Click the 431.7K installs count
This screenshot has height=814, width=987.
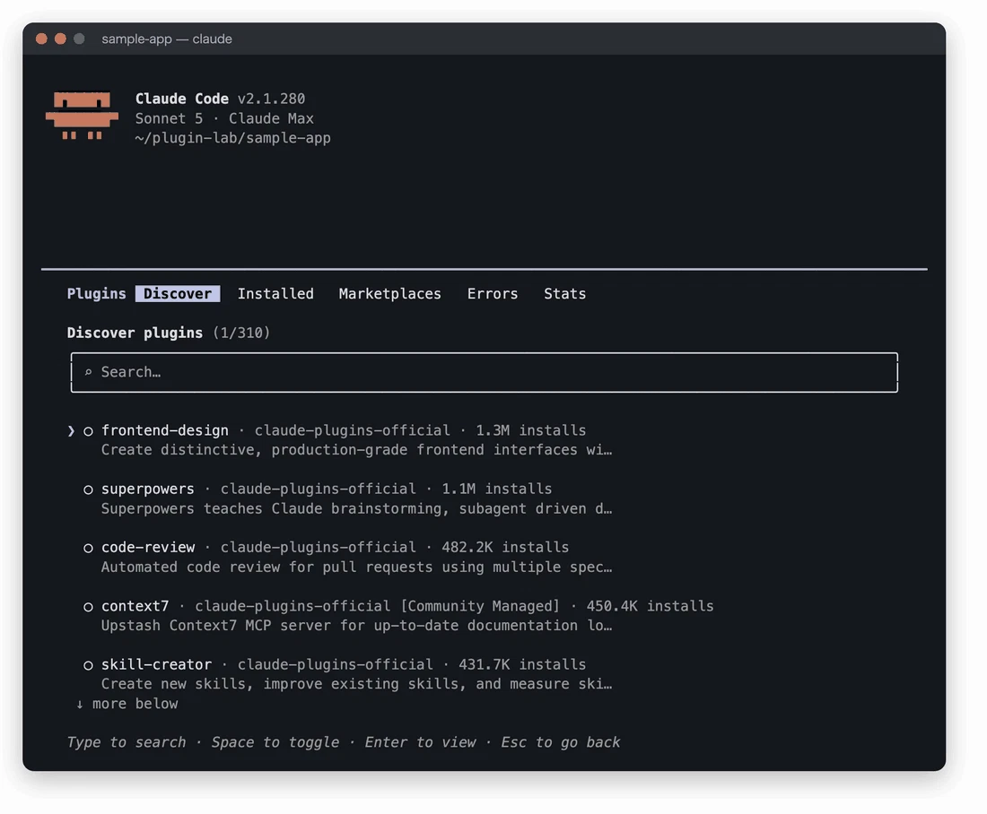click(522, 664)
